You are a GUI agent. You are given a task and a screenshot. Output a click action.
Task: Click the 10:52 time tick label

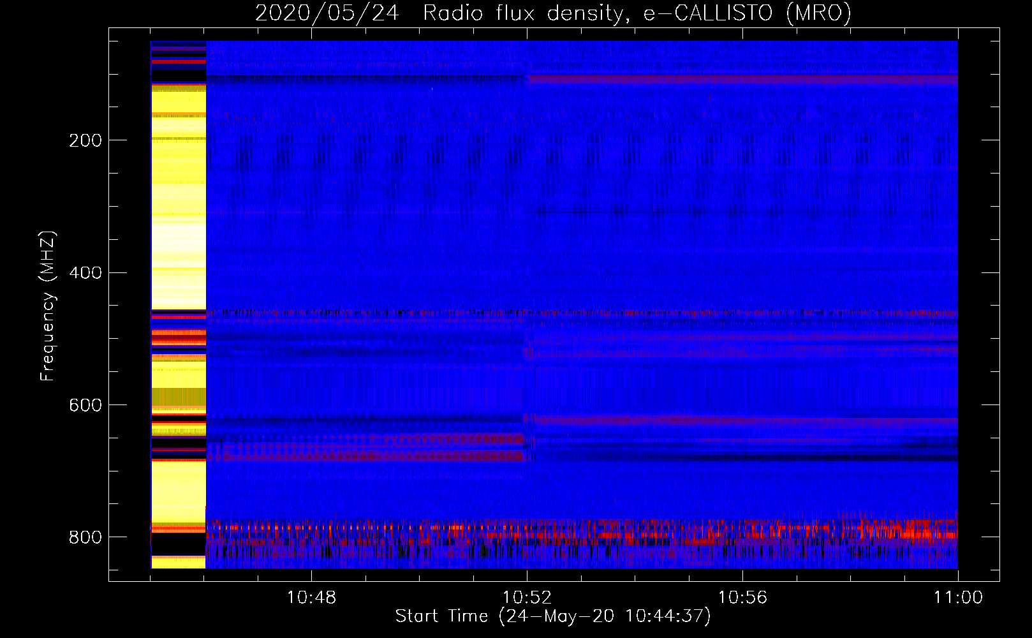point(527,598)
